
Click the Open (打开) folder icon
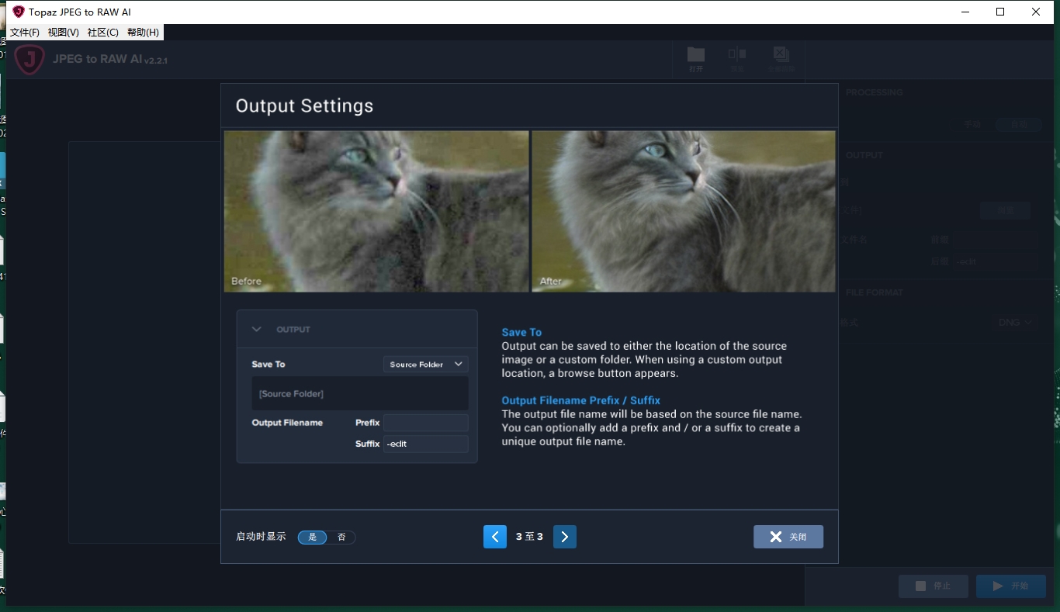tap(696, 58)
